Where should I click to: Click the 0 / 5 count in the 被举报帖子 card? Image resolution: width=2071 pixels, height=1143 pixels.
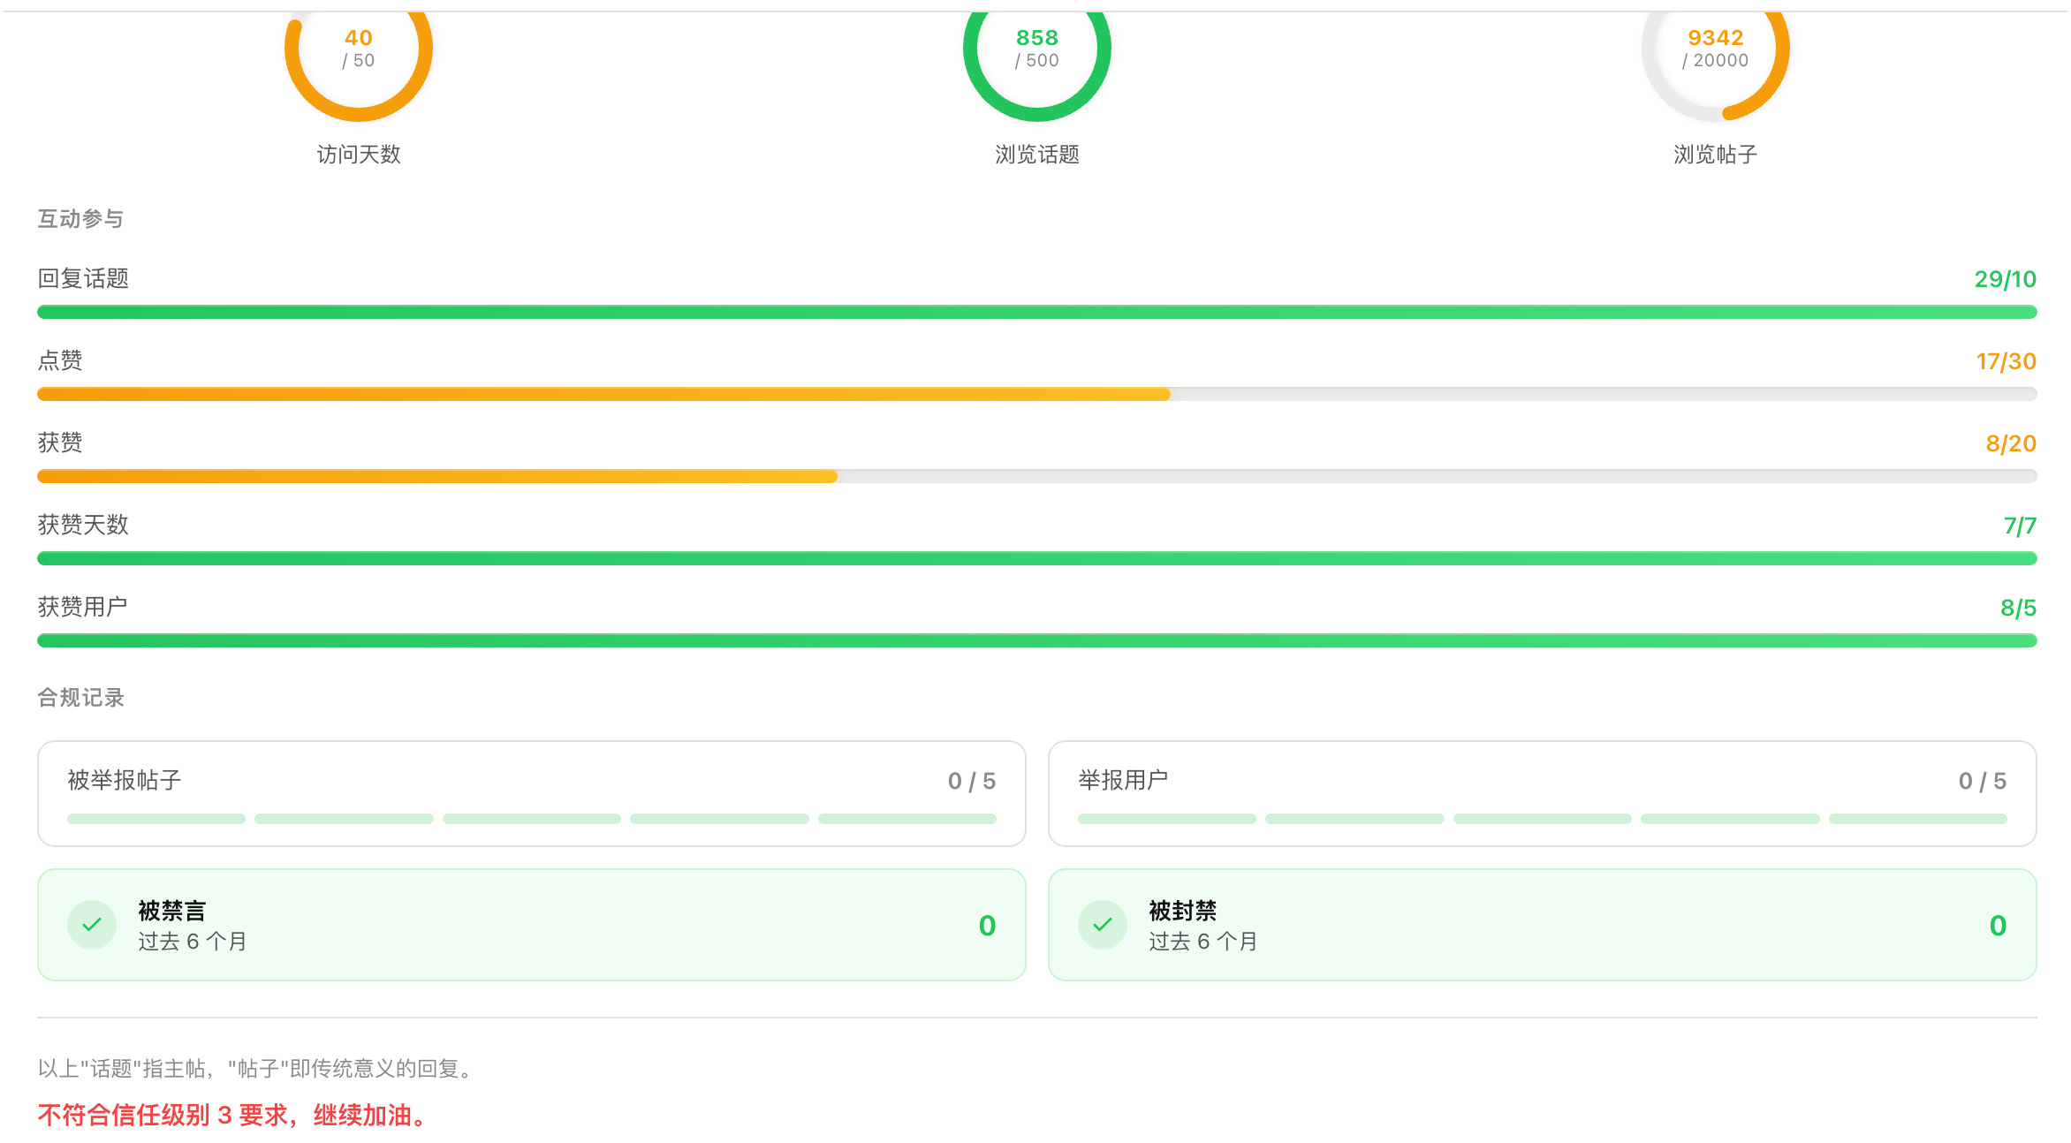972,781
